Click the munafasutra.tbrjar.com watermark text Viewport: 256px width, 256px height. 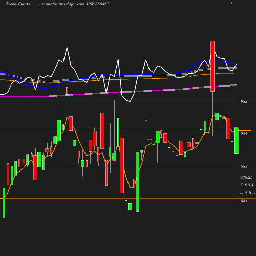(x=63, y=4)
